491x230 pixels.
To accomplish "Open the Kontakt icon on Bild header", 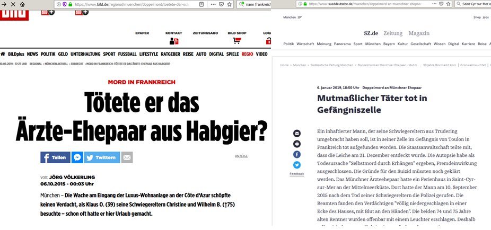I will tap(173, 41).
